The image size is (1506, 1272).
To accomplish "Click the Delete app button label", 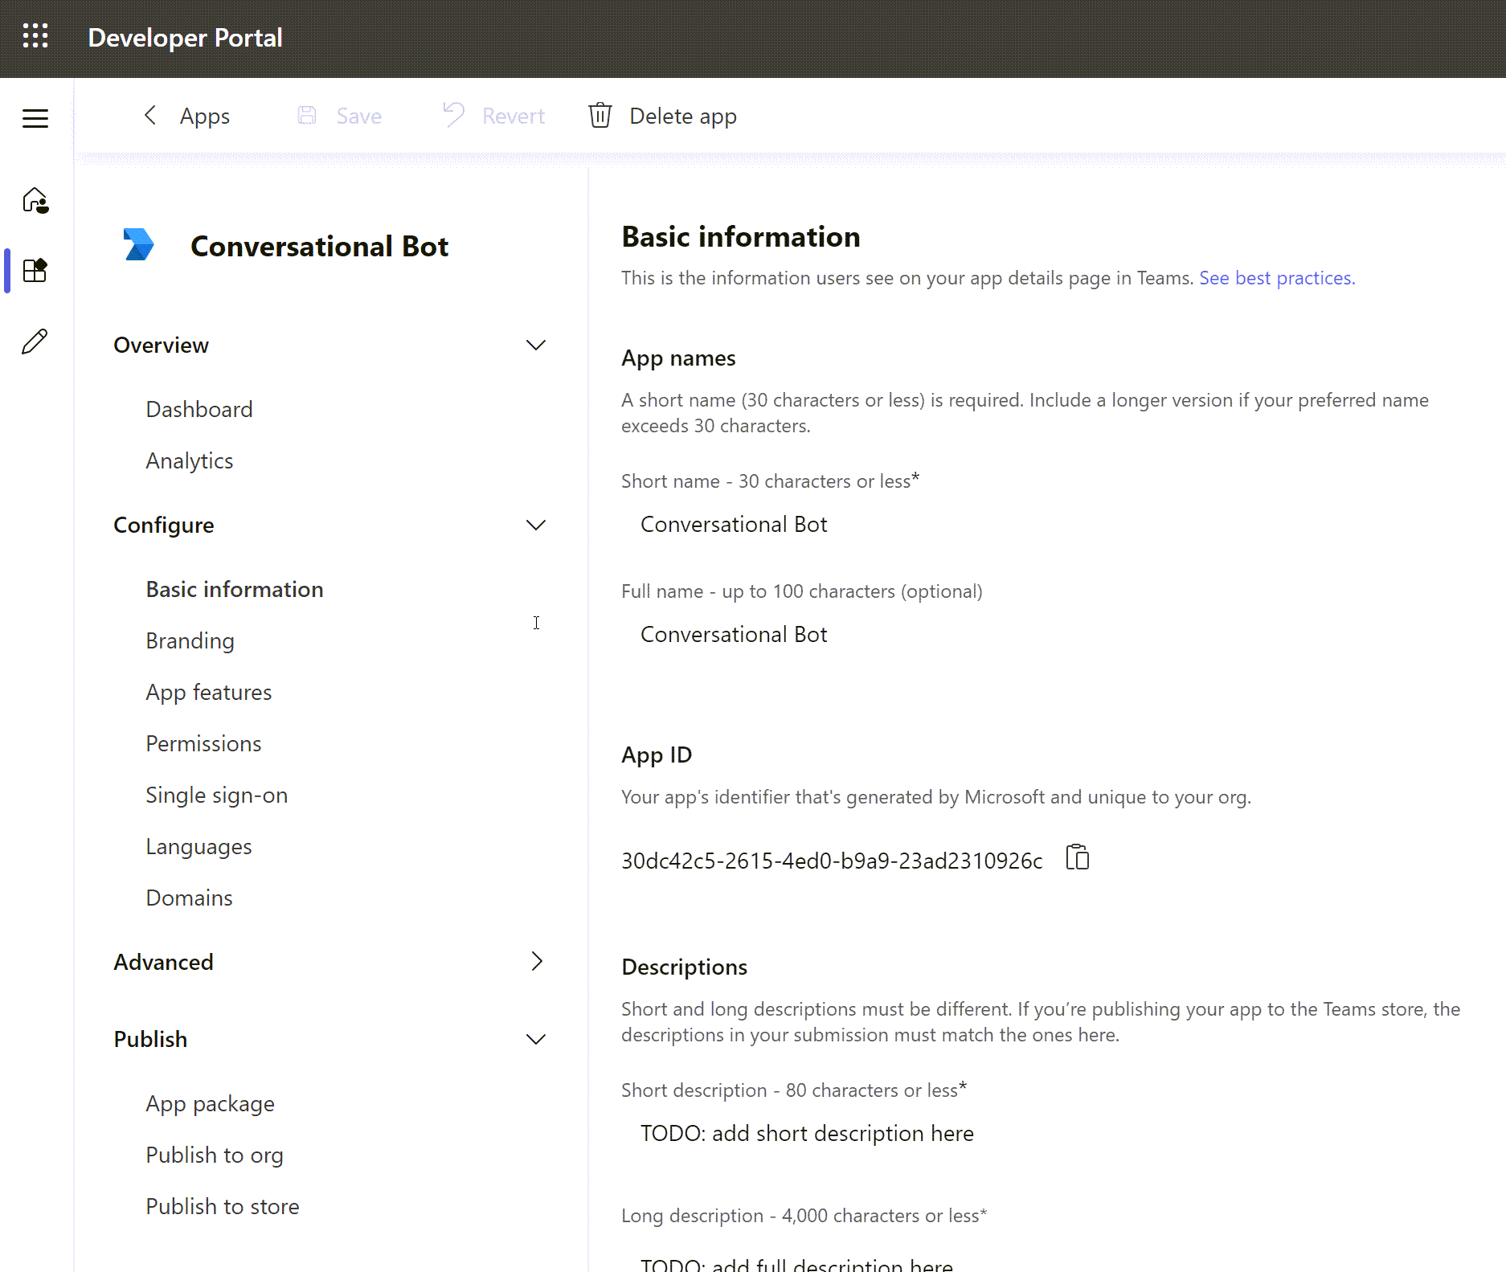I will (683, 117).
